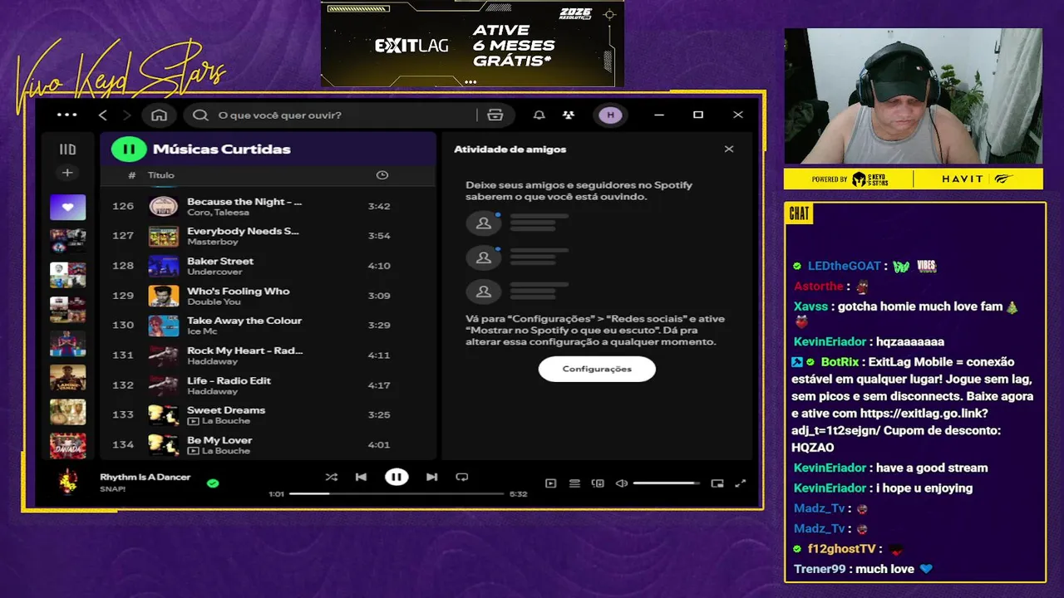Screen dimensions: 1064x598
Task: Open the friend activity icon
Action: [569, 115]
